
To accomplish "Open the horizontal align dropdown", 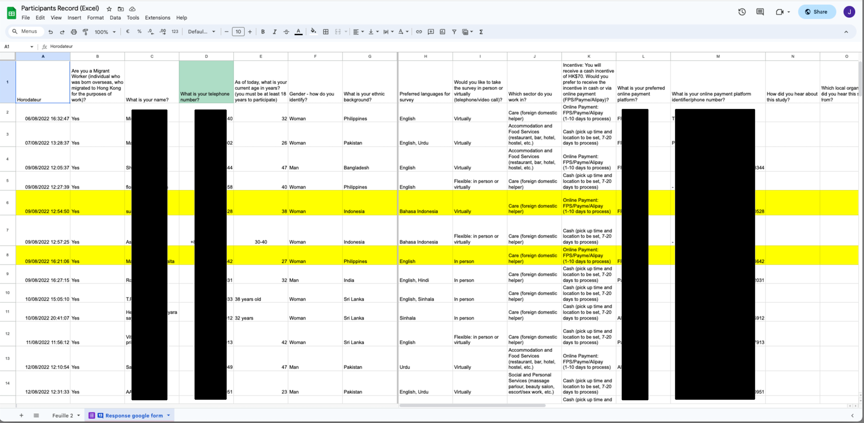I will click(x=358, y=32).
